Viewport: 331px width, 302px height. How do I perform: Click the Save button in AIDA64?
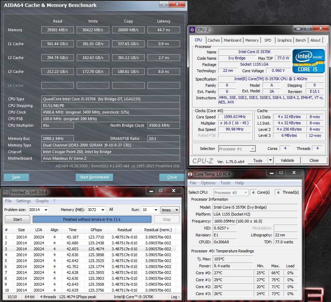[16, 177]
